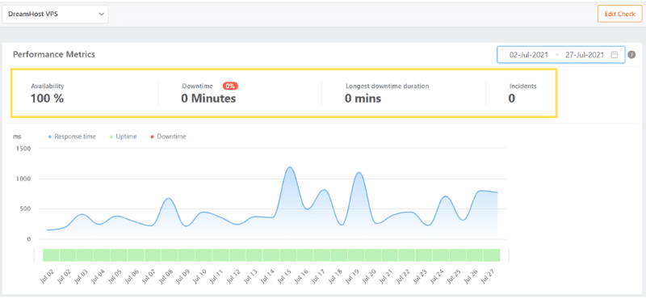Click the Jul 08 x-axis label
This screenshot has width=646, height=299.
(166, 276)
